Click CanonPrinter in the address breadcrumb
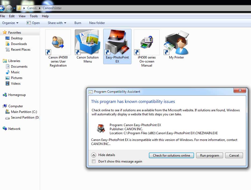This screenshot has width=251, height=190. tap(52, 8)
